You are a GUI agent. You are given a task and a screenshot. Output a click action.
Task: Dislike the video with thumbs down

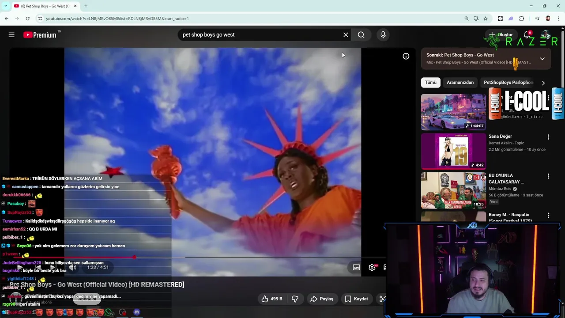click(x=295, y=299)
